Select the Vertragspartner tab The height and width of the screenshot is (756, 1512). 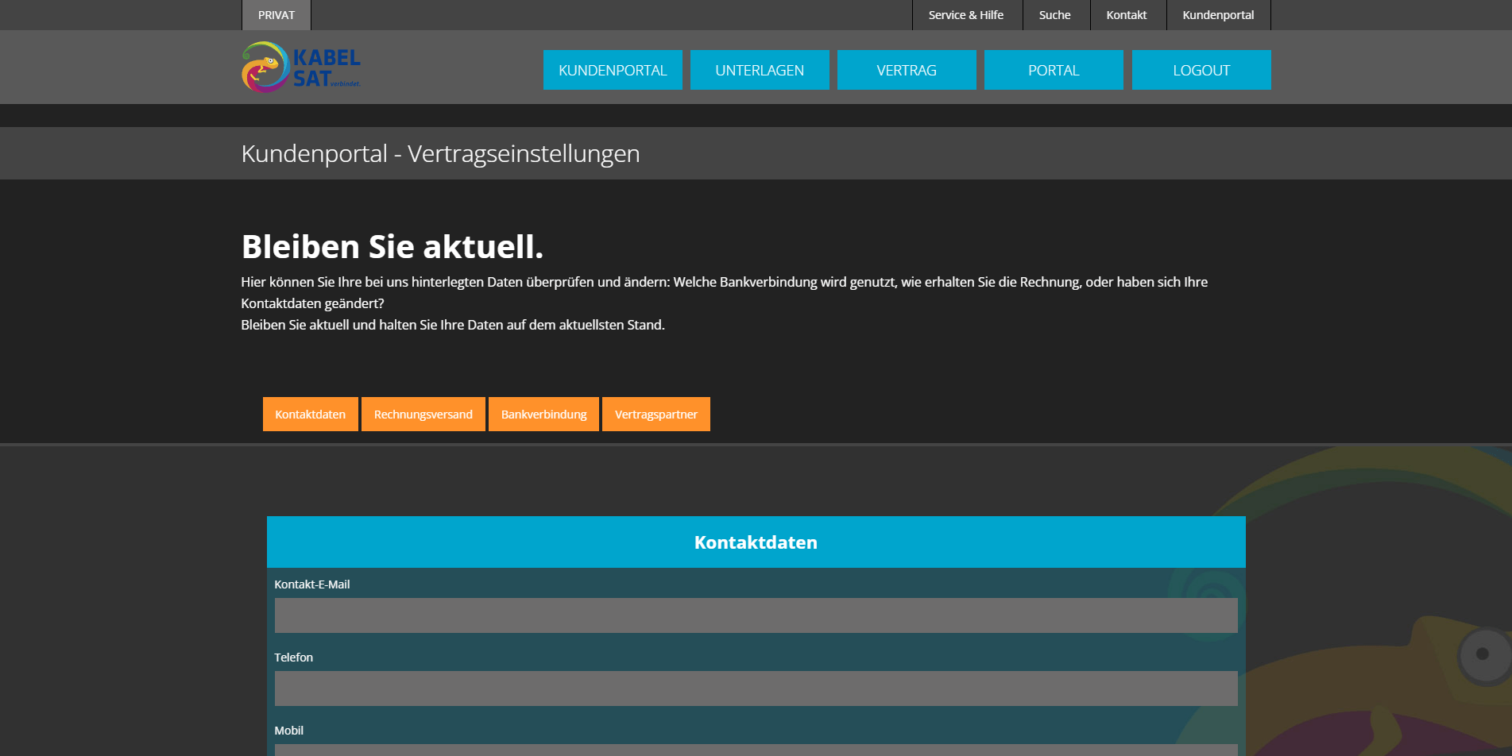655,414
